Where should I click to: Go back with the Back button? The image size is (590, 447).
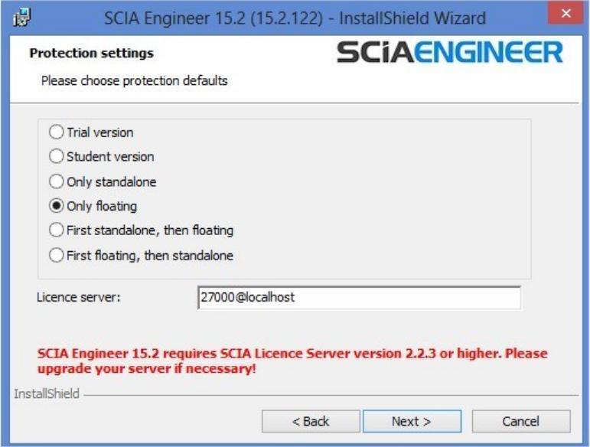pyautogui.click(x=311, y=422)
